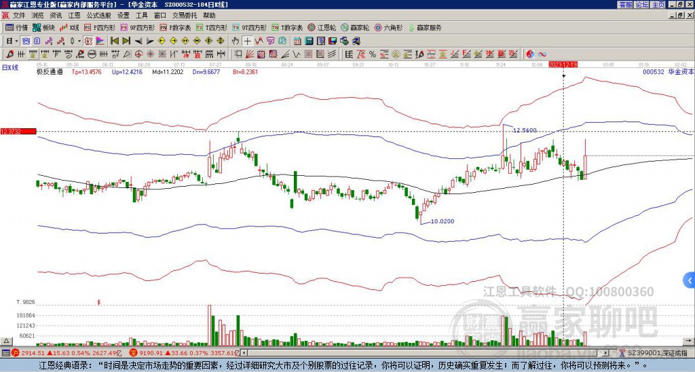Open the 江恩轮 Gann wheel

tap(322, 27)
